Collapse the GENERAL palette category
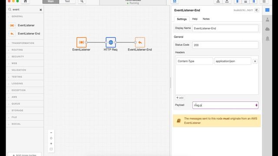The image size is (278, 156). click(17, 16)
